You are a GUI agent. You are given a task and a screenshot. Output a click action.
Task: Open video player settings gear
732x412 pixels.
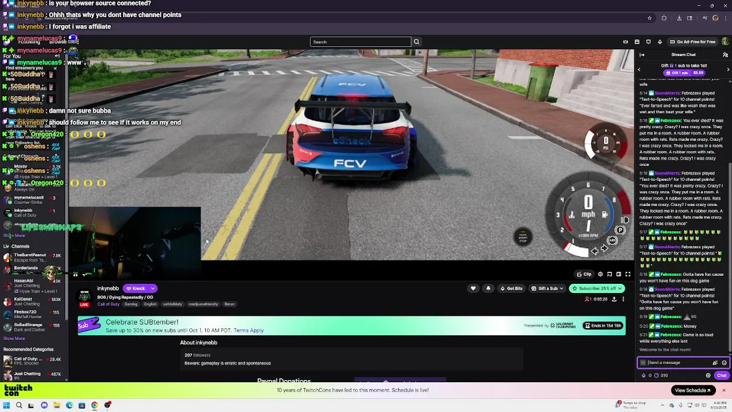pos(600,274)
